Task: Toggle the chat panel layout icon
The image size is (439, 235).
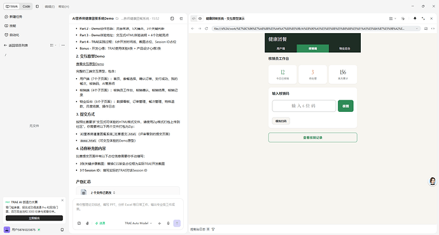Action: [x=181, y=18]
